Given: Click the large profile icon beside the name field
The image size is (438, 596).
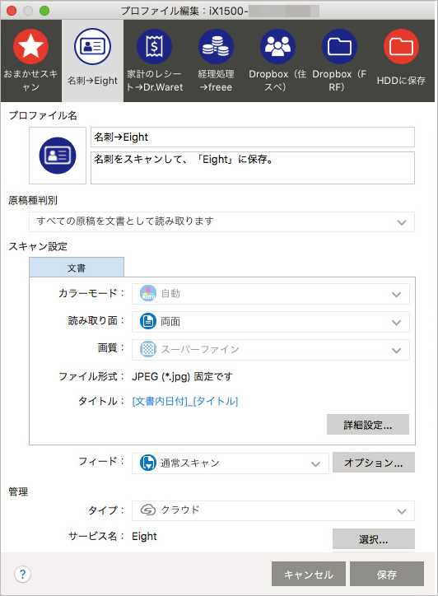Looking at the screenshot, I should click(58, 156).
